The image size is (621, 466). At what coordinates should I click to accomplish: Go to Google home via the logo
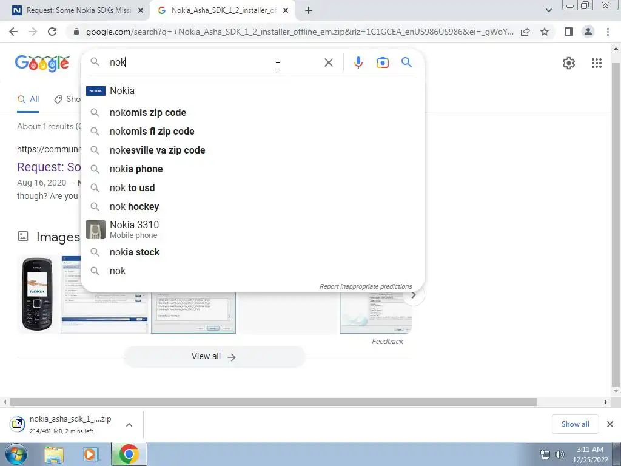(x=42, y=63)
